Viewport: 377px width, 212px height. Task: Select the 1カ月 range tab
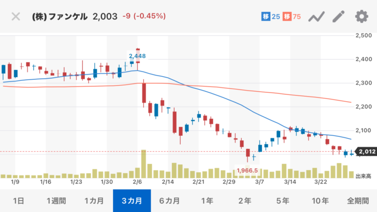(x=94, y=201)
